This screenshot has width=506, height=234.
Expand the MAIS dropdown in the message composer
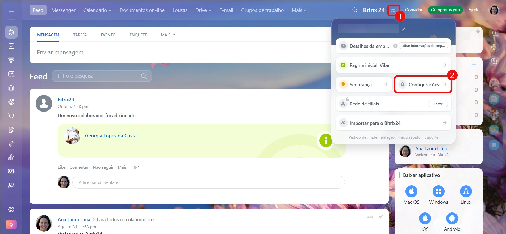click(x=168, y=35)
